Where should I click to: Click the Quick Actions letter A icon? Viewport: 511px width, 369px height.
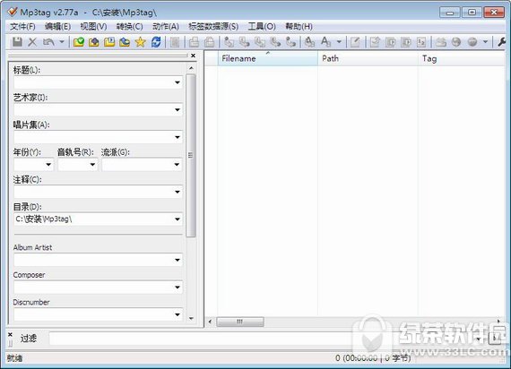tap(325, 42)
